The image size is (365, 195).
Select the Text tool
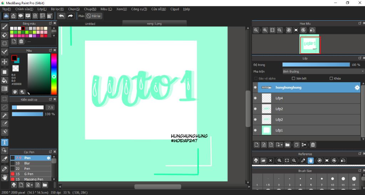(x=4, y=142)
